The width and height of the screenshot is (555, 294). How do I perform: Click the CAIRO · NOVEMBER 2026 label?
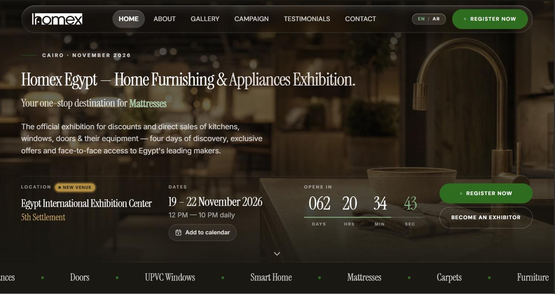tap(86, 55)
